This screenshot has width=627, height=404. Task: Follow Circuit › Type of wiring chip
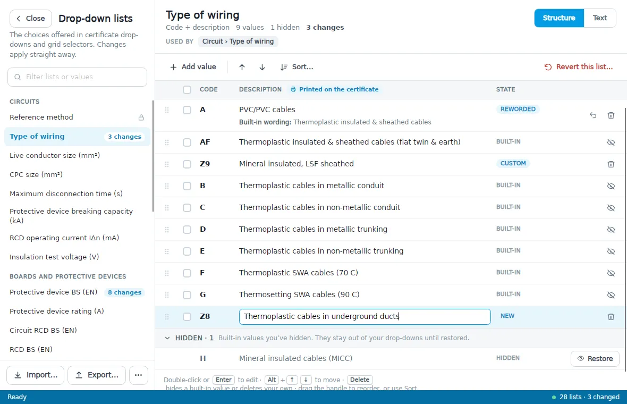238,41
